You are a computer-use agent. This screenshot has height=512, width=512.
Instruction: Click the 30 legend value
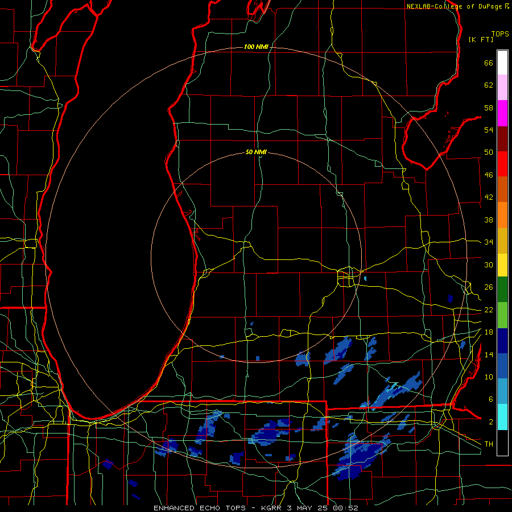tap(489, 265)
